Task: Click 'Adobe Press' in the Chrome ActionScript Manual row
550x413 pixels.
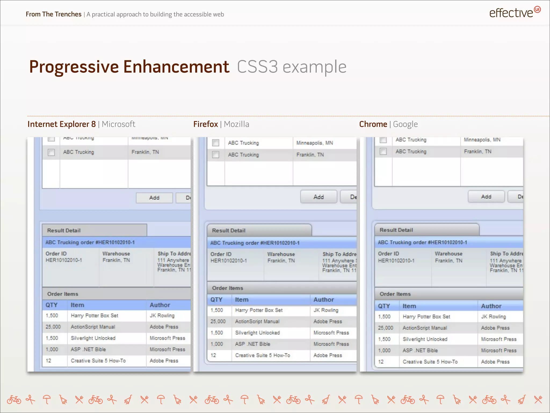Action: click(x=495, y=328)
